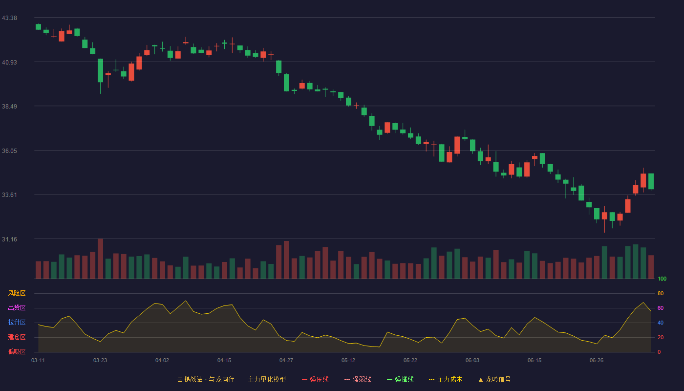This screenshot has width=684, height=391.
Task: Click the blue 40 indicator scale value
Action: (661, 323)
